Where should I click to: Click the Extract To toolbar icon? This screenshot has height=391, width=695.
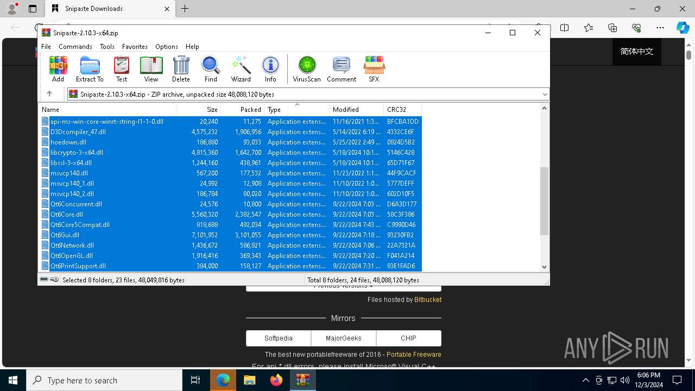(x=90, y=69)
